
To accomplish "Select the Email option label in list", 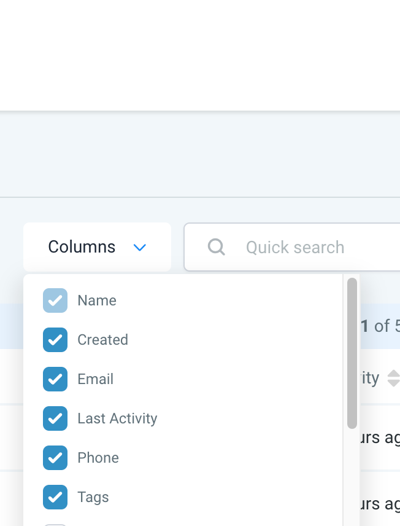I will (95, 379).
